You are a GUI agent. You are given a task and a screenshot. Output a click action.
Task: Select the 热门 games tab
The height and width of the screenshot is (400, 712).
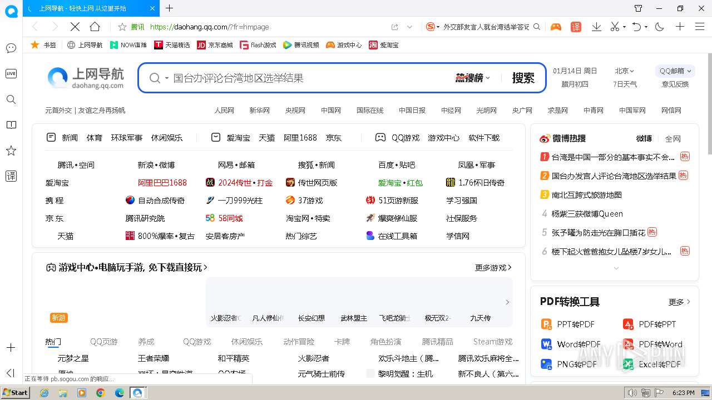[x=53, y=342]
